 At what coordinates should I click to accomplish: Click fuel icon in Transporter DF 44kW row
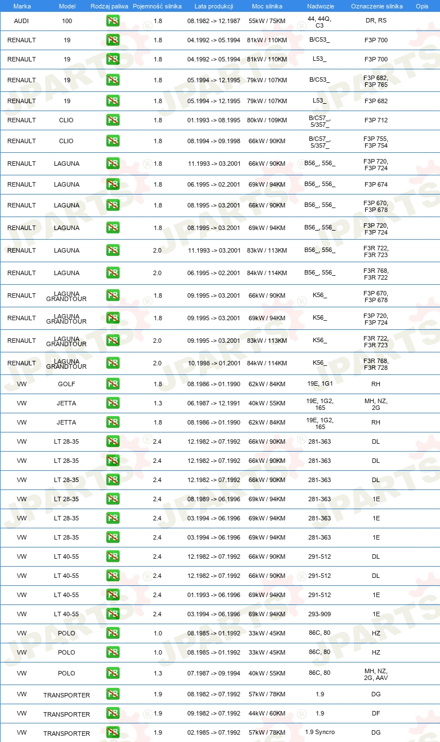click(x=113, y=713)
